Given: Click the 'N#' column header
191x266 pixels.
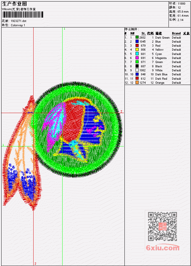Looking at the screenshot, I should 132,33.
